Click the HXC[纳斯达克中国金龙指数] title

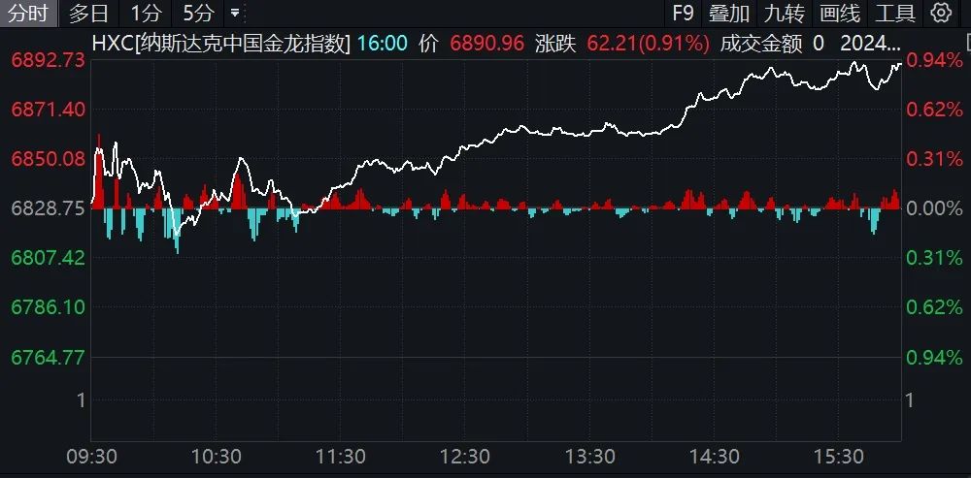coord(221,44)
